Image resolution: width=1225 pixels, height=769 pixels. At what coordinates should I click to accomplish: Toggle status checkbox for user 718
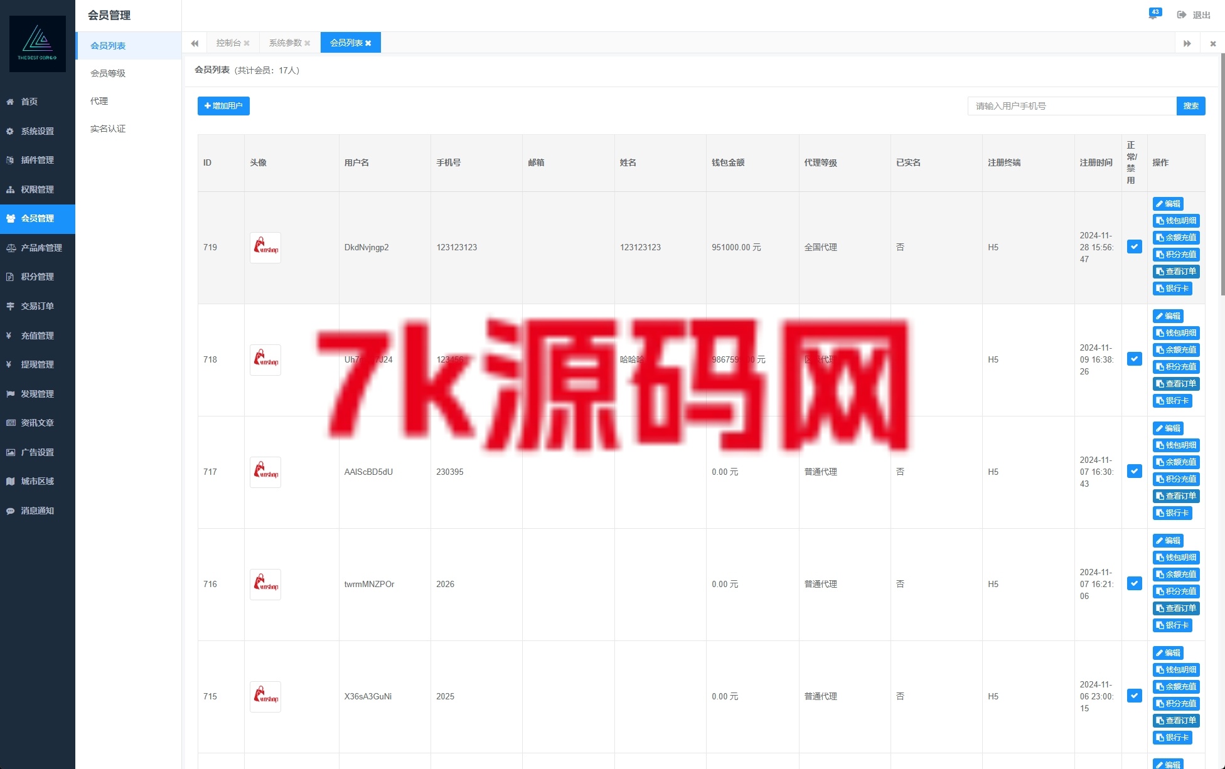[x=1134, y=359]
